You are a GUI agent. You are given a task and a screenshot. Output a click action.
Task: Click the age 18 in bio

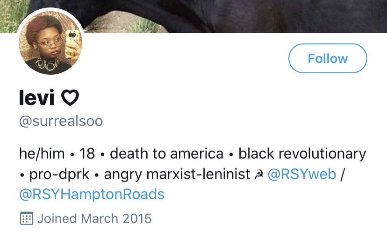pos(87,154)
